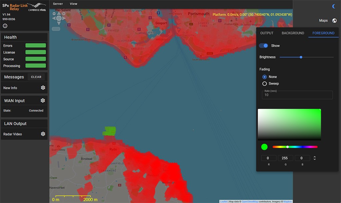This screenshot has height=203, width=341.
Task: Select the Sweep fading option
Action: 264,83
